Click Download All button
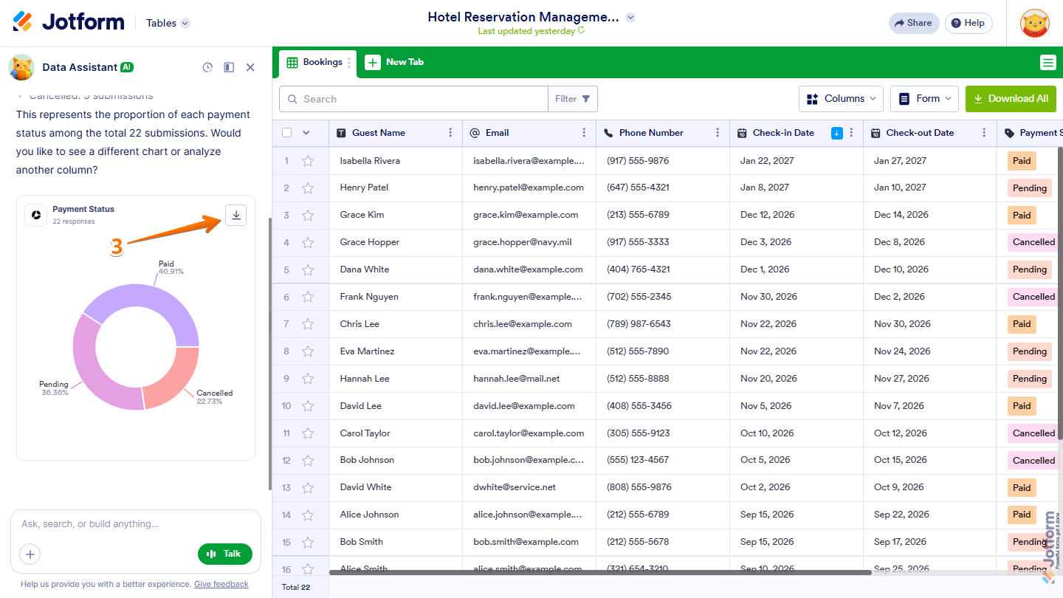 pyautogui.click(x=1011, y=99)
